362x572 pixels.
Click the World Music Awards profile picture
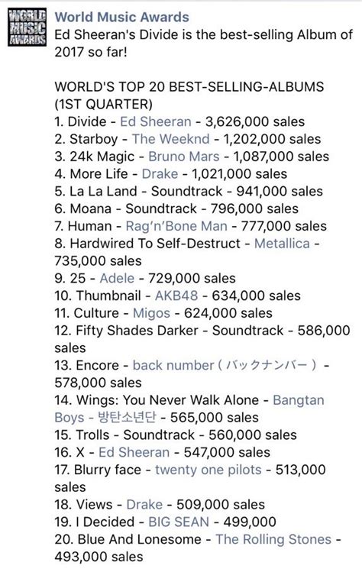[27, 27]
